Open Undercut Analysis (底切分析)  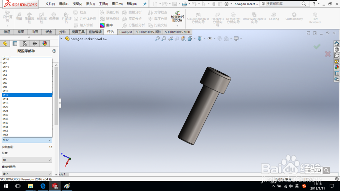(x=132, y=19)
